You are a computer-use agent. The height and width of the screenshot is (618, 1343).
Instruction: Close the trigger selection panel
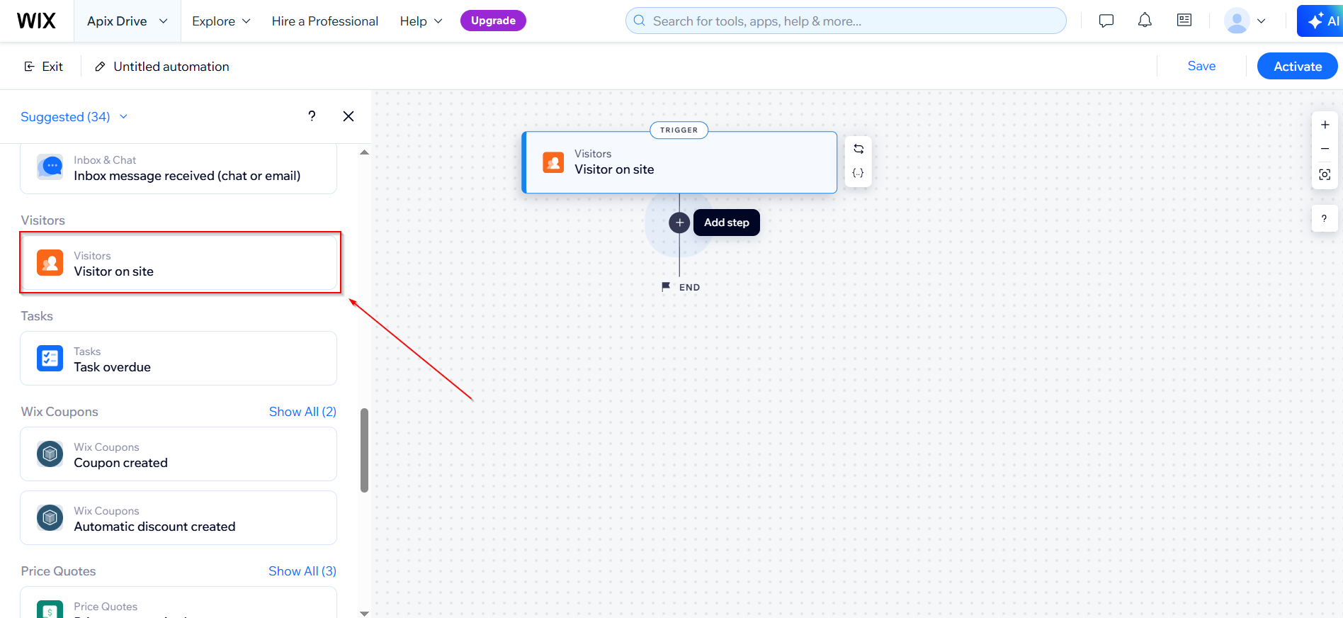click(x=348, y=116)
